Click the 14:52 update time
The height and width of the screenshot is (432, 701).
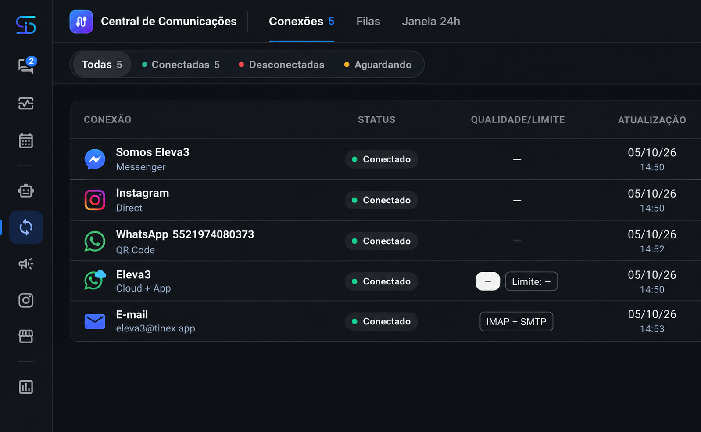[652, 249]
